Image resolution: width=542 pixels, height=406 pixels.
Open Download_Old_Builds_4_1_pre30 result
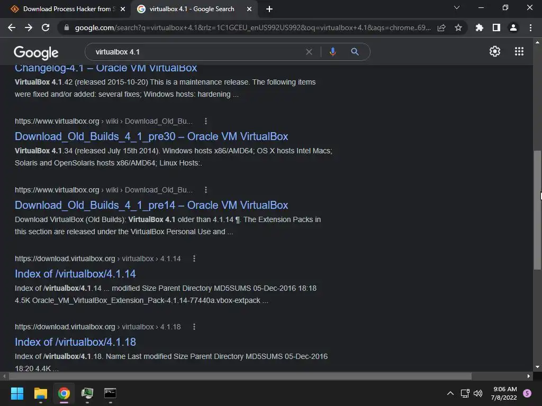click(151, 136)
